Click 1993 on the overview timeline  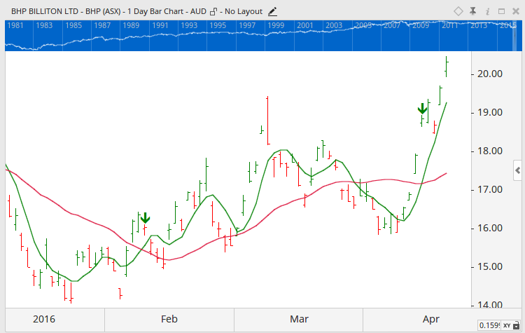click(189, 25)
